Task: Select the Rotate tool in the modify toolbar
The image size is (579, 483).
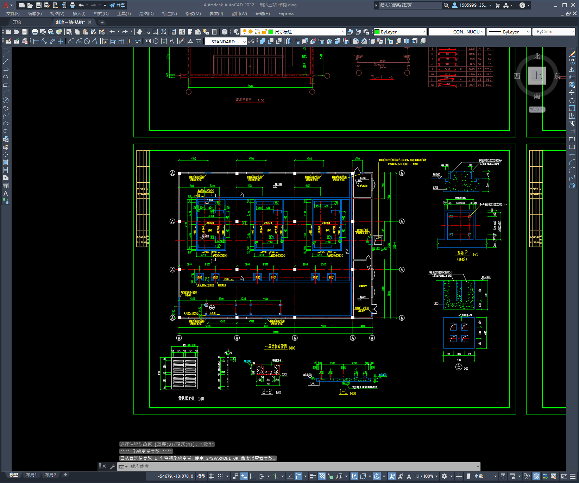Action: [x=572, y=100]
